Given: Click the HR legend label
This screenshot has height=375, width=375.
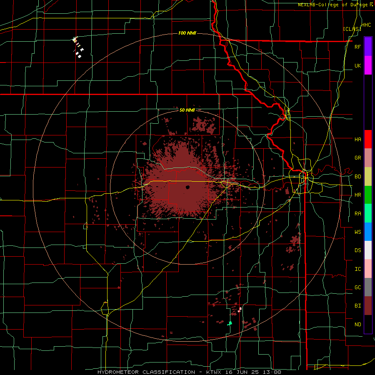Looking at the screenshot, I should coord(357,195).
